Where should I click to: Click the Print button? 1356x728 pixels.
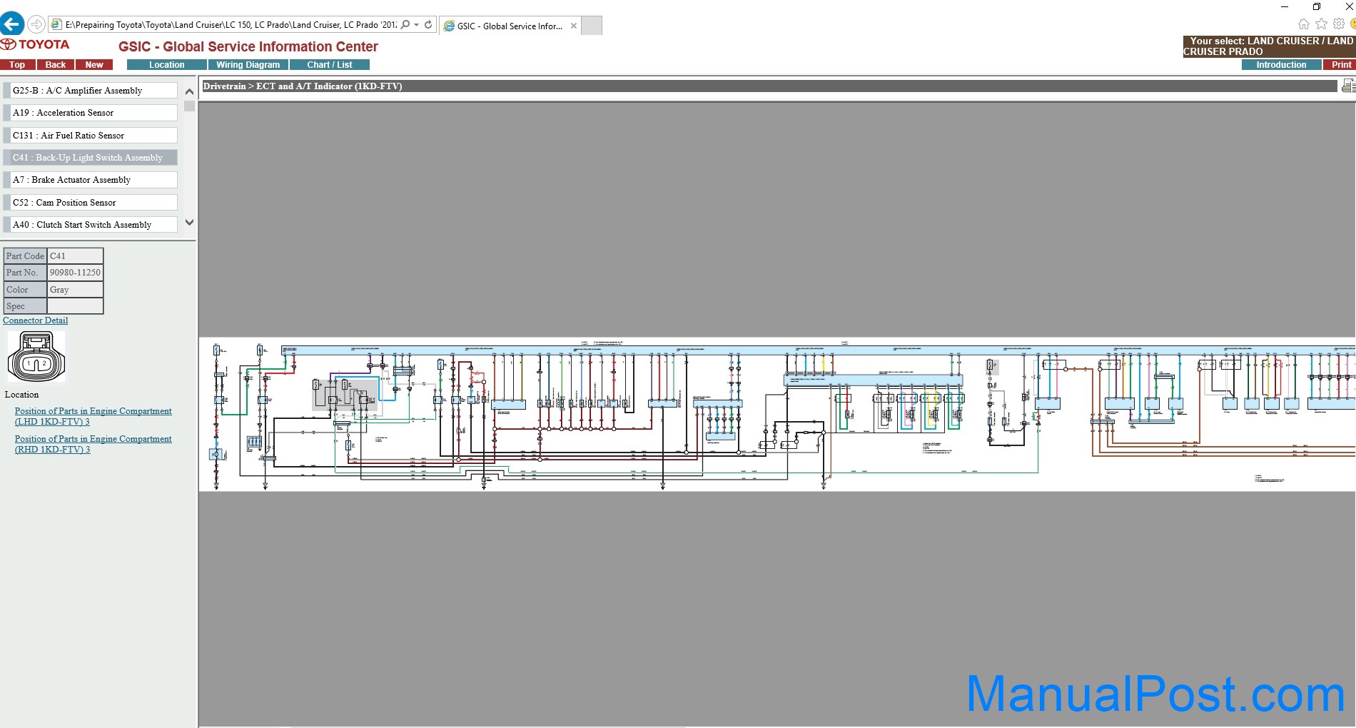point(1340,65)
